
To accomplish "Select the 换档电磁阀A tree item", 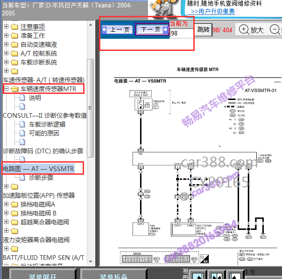I will click(38, 204).
